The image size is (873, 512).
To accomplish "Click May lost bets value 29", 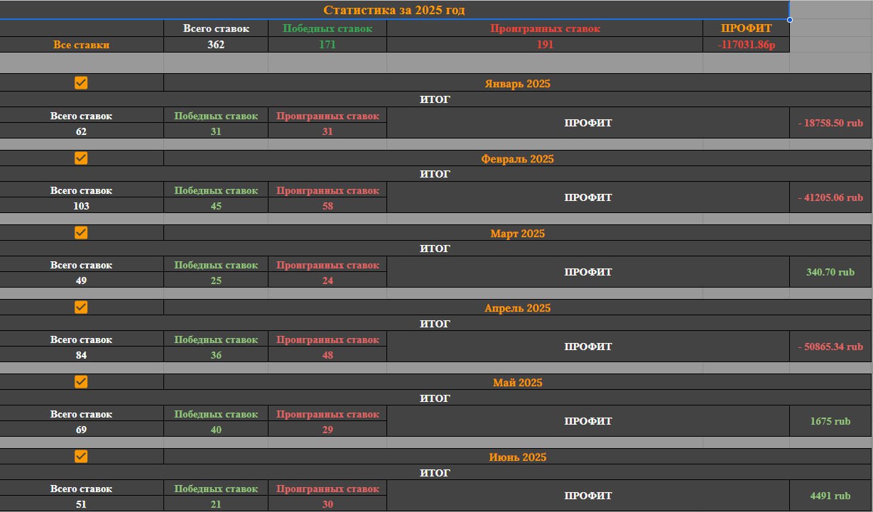I will (x=327, y=430).
